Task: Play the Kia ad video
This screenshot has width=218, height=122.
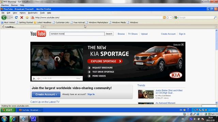Action: click(x=34, y=78)
